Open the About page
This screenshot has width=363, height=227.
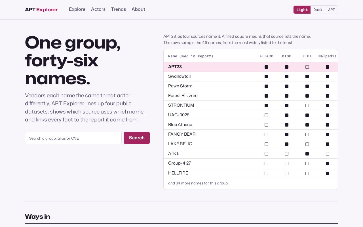click(x=138, y=9)
